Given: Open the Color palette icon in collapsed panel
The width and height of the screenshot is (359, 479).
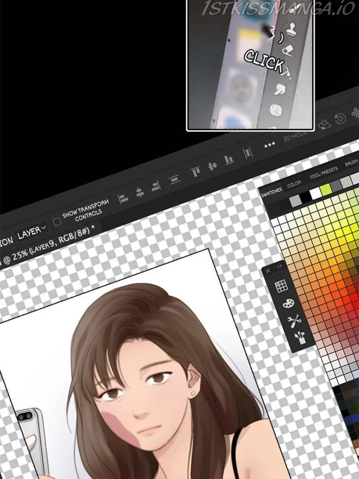Looking at the screenshot, I should [x=288, y=303].
